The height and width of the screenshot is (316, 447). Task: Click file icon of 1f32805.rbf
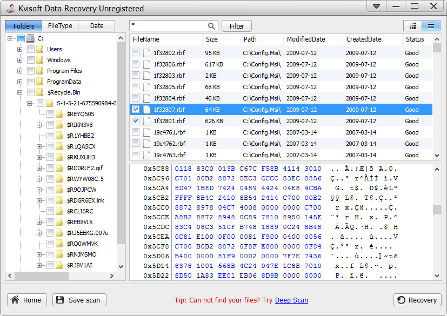tap(146, 87)
